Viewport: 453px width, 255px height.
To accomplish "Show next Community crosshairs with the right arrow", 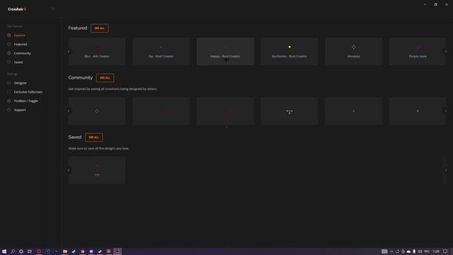I will [x=445, y=111].
